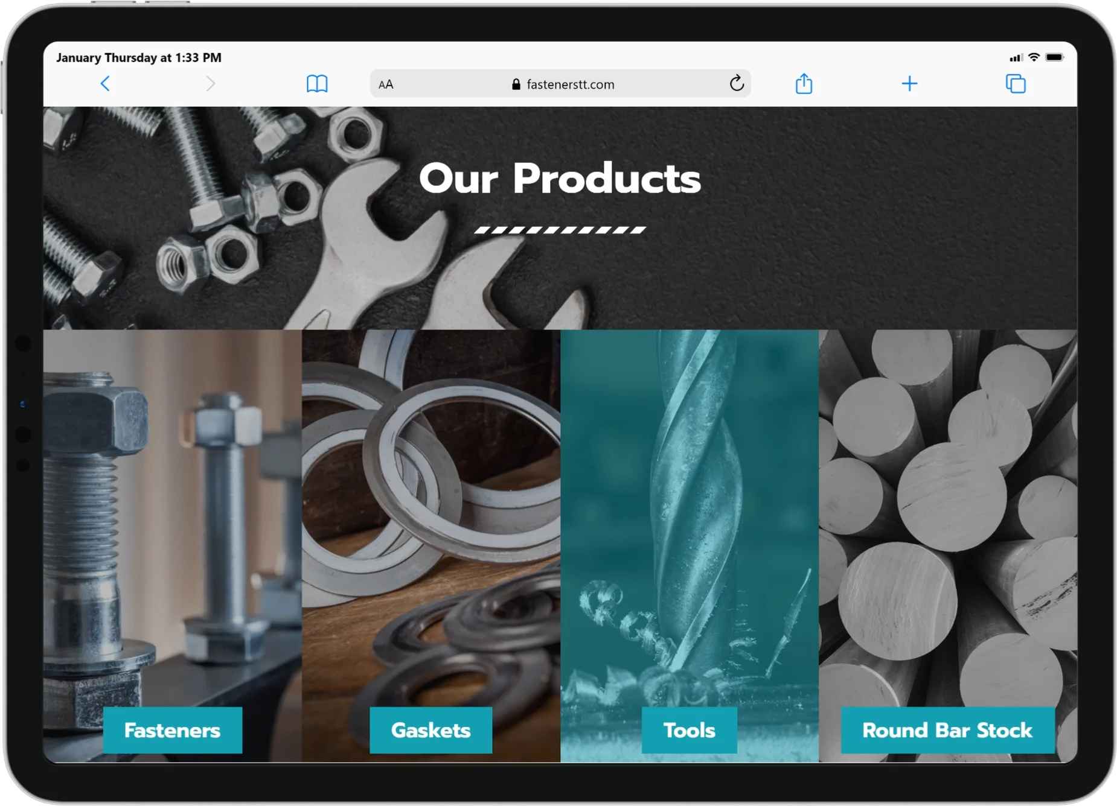The height and width of the screenshot is (806, 1117).
Task: Open the Round Bar Stock category
Action: click(x=947, y=730)
